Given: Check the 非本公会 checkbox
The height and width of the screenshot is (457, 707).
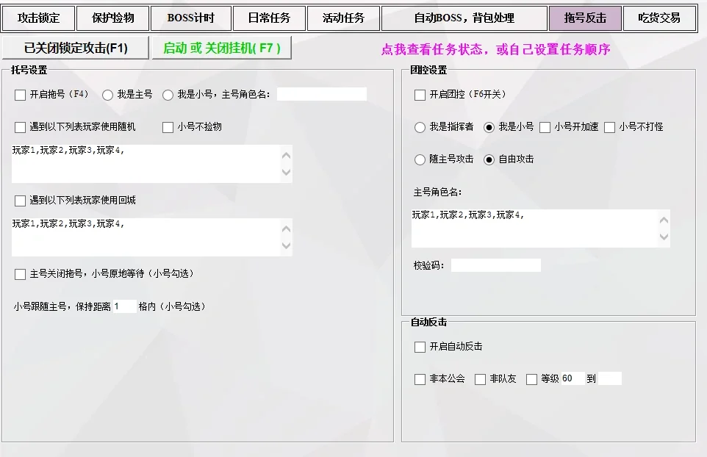Looking at the screenshot, I should (420, 379).
